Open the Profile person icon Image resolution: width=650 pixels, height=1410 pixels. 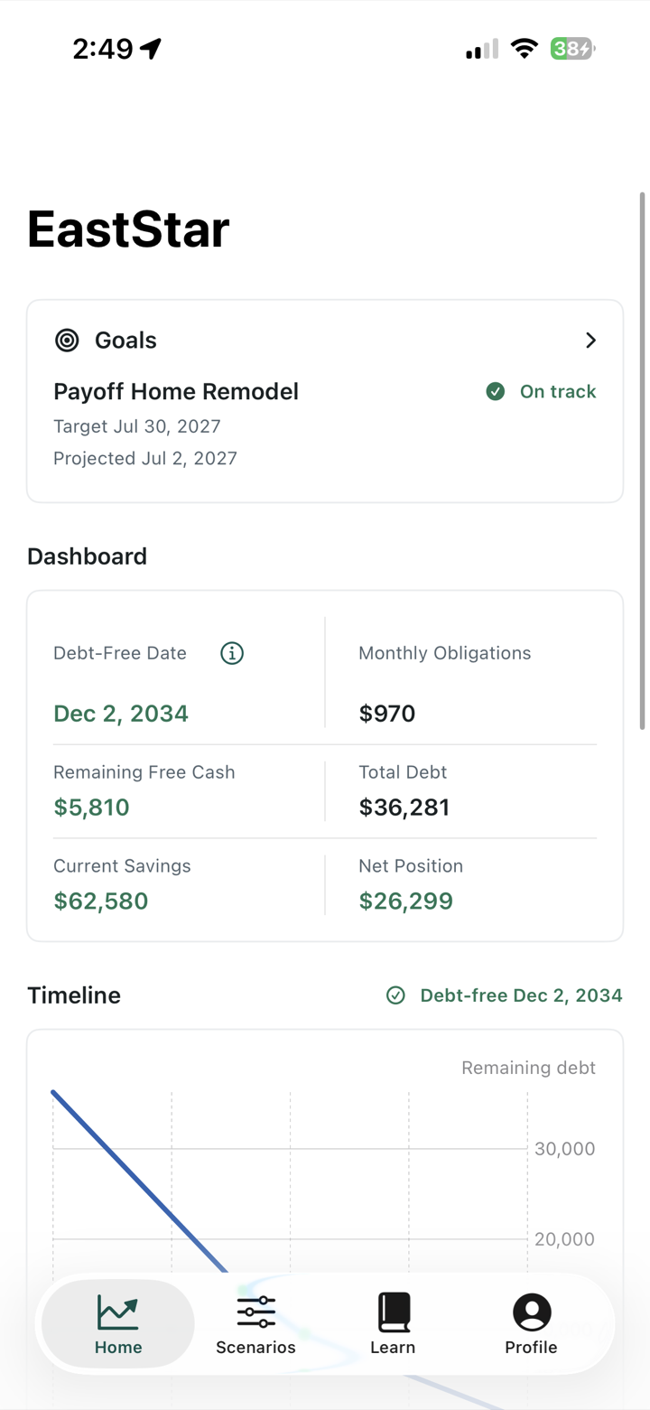[x=532, y=1312]
